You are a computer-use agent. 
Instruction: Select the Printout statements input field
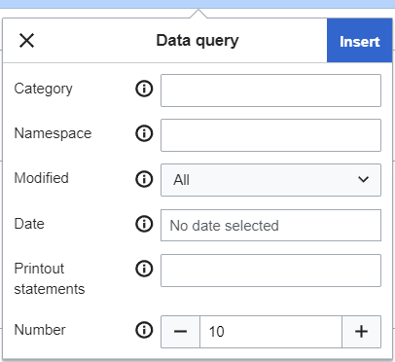coord(270,271)
